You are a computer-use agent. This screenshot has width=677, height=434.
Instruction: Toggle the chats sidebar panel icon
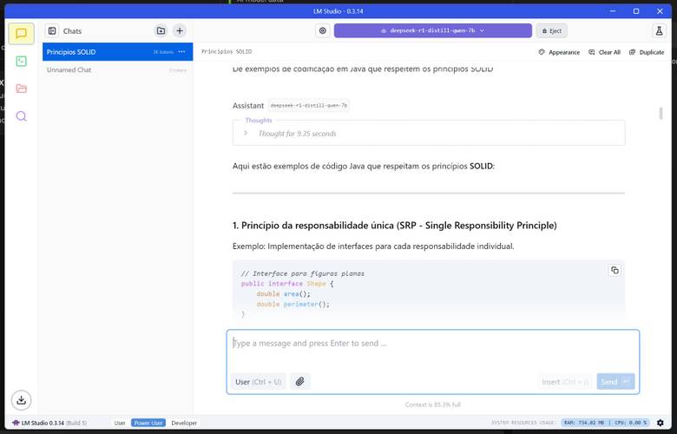[52, 30]
